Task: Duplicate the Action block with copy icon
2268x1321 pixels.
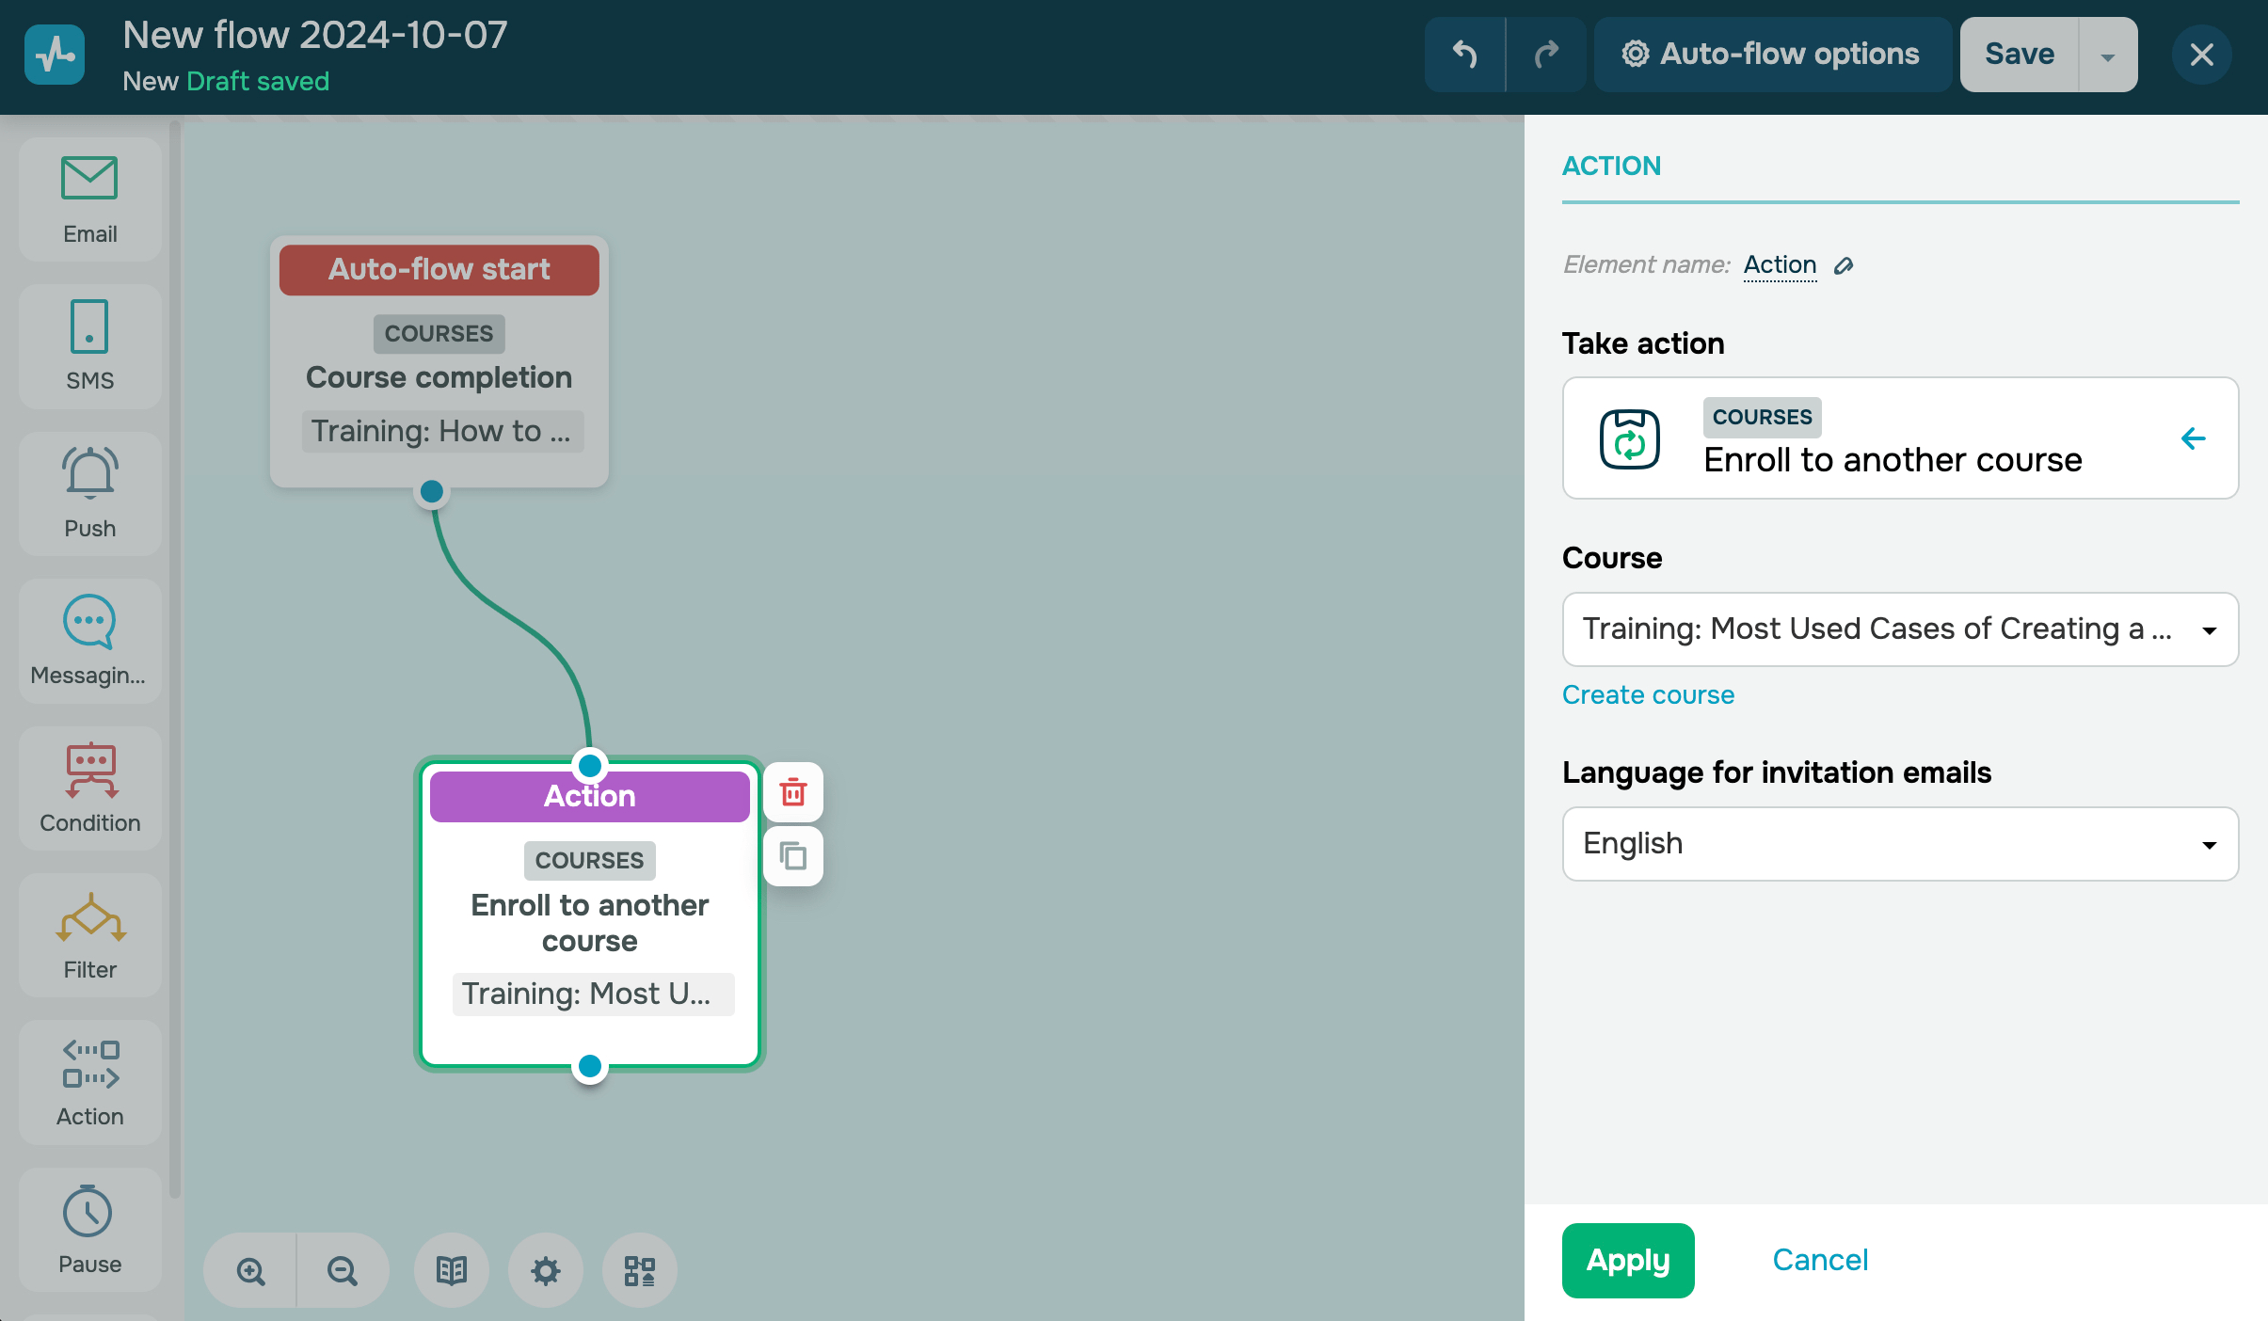Action: pos(793,856)
